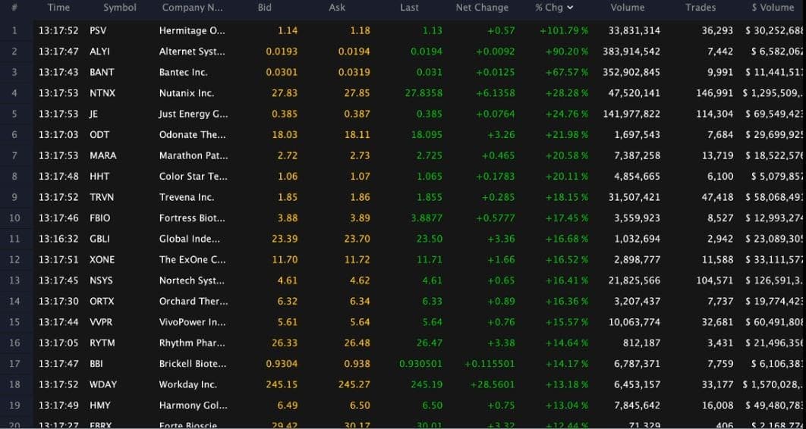Click company name Nutanix Inc.
Viewport: 806px width, 429px height.
187,93
